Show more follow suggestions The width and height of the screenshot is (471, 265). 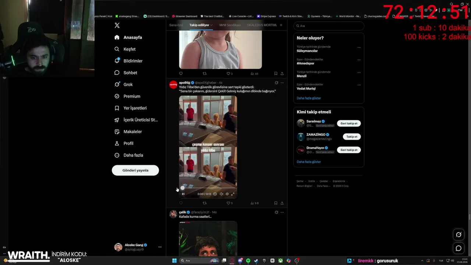pyautogui.click(x=309, y=162)
